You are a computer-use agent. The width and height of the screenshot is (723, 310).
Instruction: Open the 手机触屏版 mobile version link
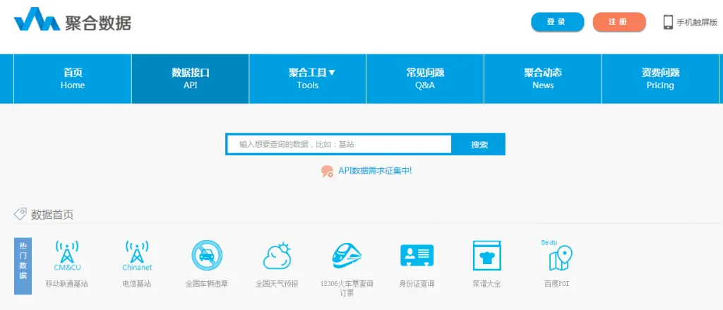[697, 22]
